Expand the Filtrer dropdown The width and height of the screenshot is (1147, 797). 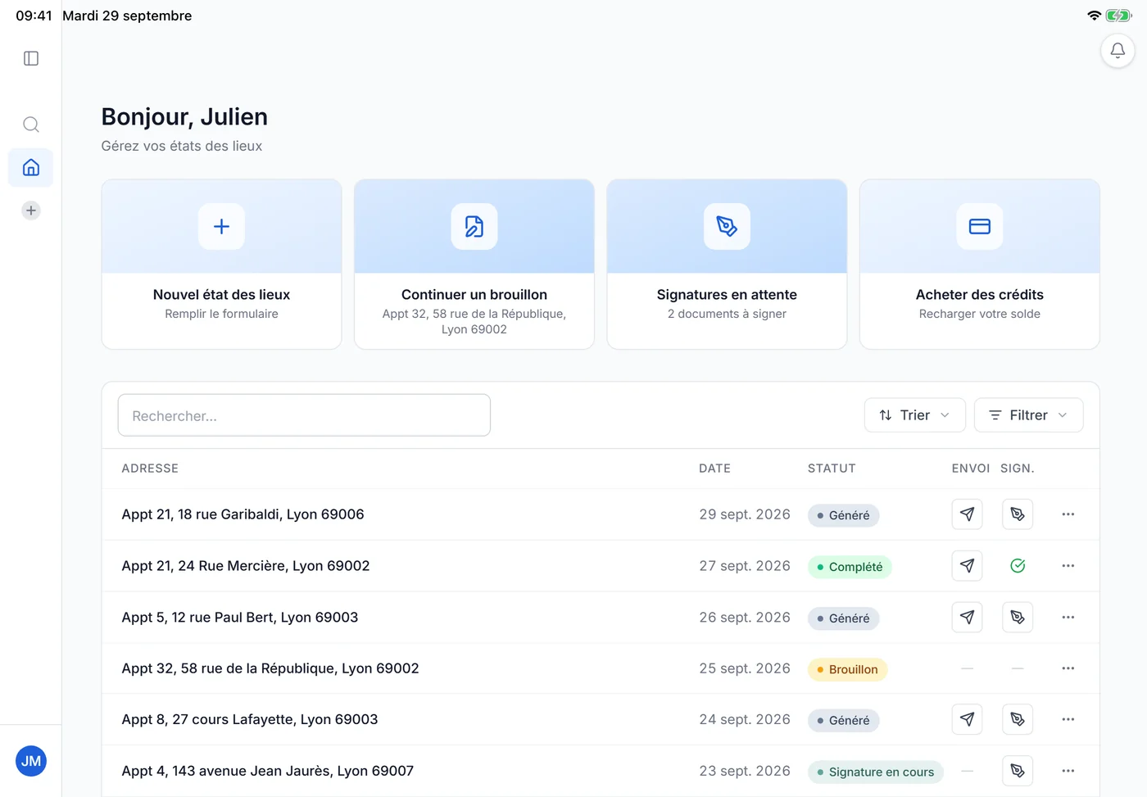point(1029,415)
